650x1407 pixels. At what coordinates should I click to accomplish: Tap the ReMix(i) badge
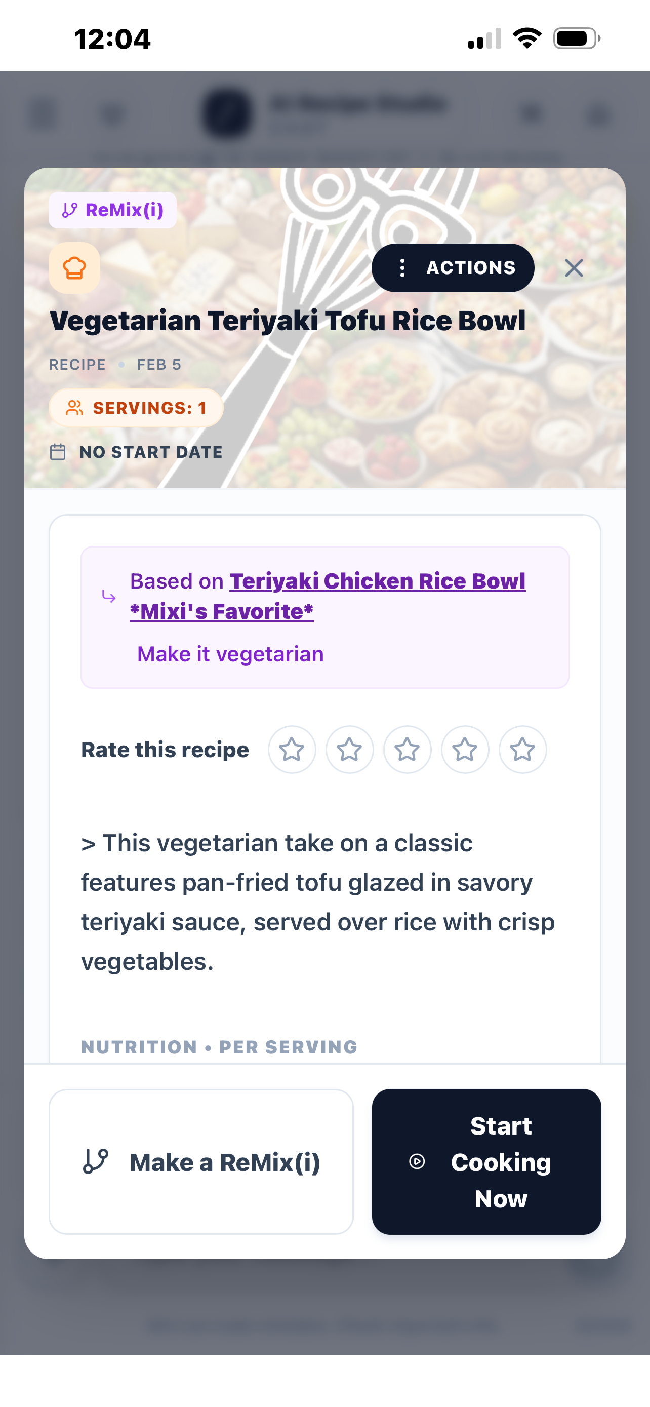pos(112,210)
